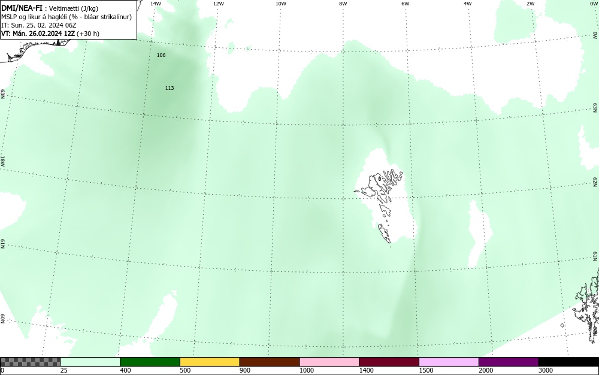The height and width of the screenshot is (375, 599).
Task: Click the 4W longitude label
Action: click(468, 4)
